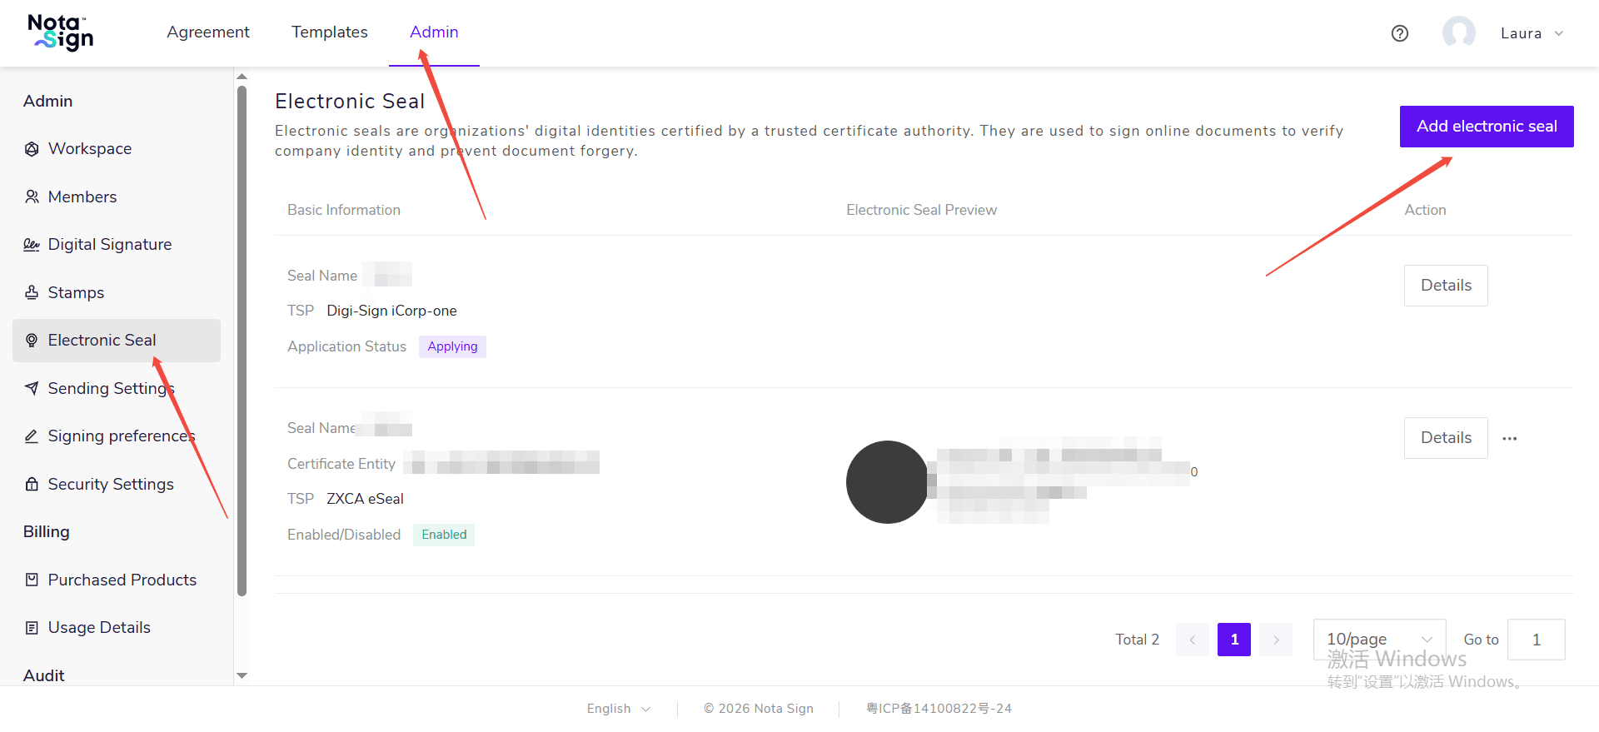Click the user avatar icon
1599x732 pixels.
(1459, 33)
